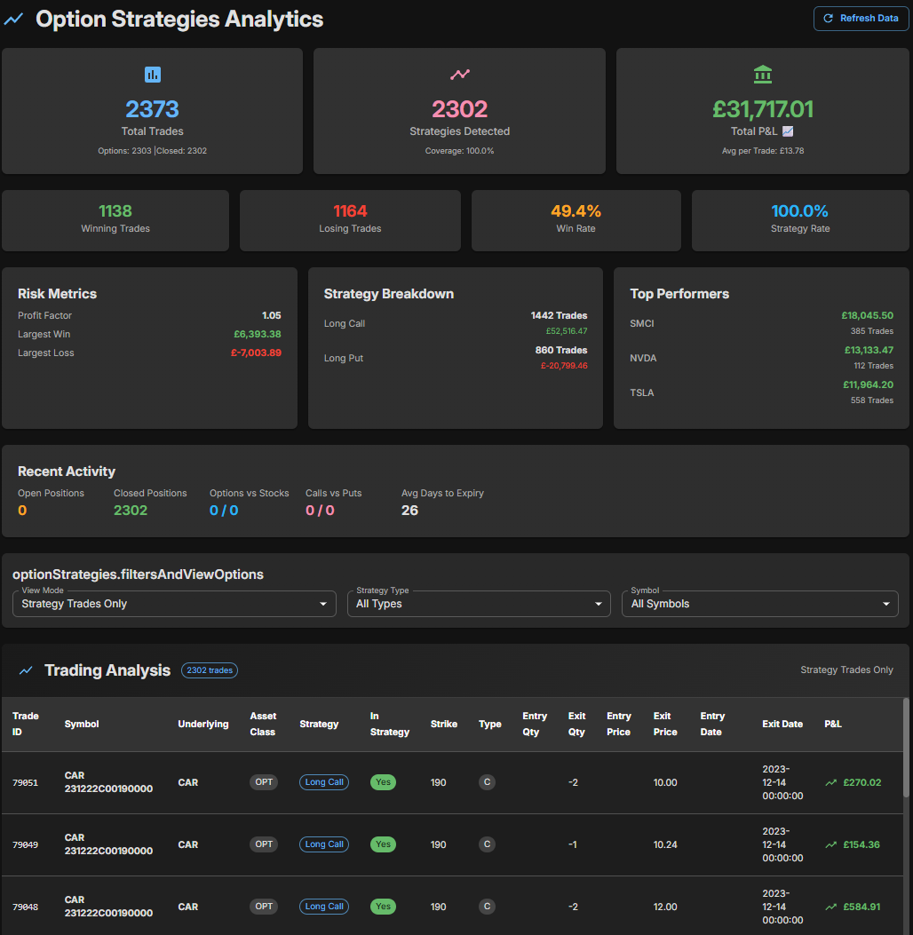The width and height of the screenshot is (913, 935).
Task: Click the bank icon above Total P&L
Action: coord(762,75)
